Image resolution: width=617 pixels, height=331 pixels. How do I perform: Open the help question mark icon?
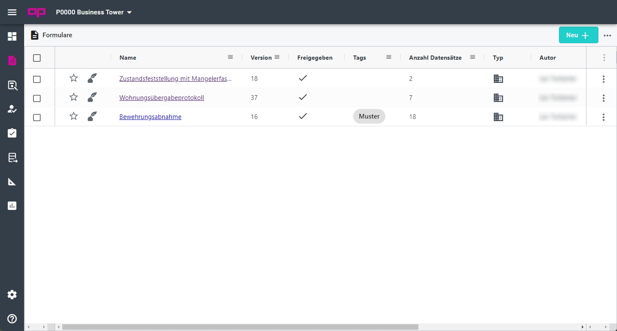12,319
